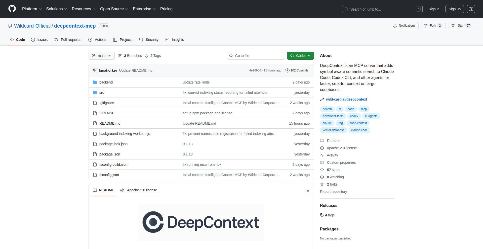
Task: View the 4 Tags link
Action: click(x=153, y=56)
